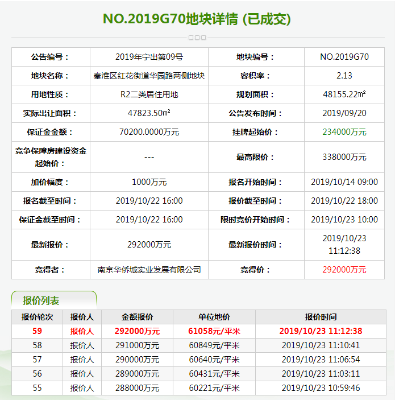Screen dimensions: 395x400
Task: Click quote time 2019/10/23 11:10:41
Action: point(321,345)
